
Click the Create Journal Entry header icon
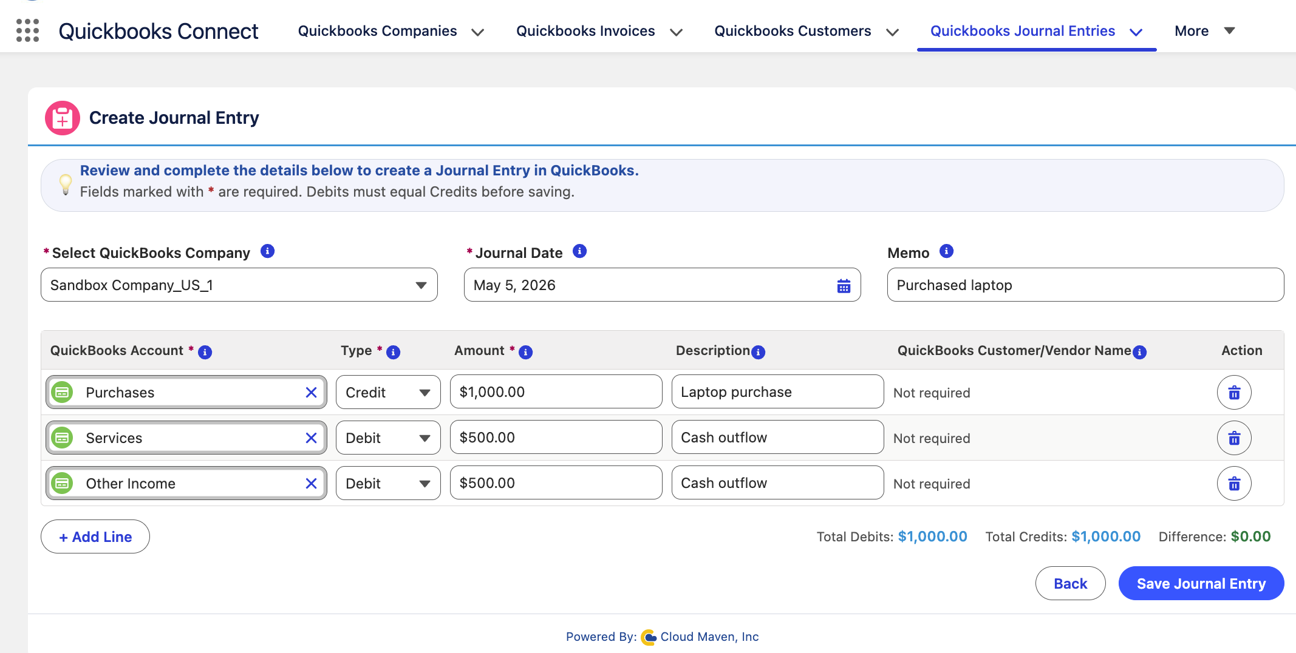tap(63, 118)
